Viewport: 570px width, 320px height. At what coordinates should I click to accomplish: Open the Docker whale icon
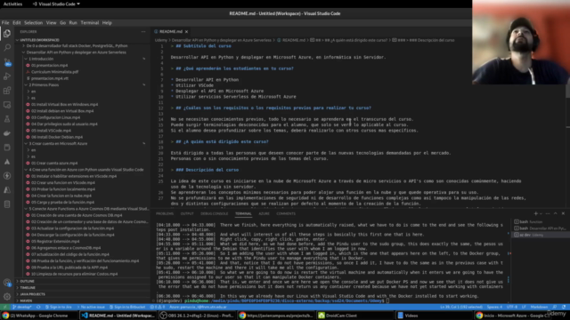7,133
